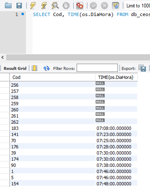Sort by the TIME(os.DiaHora) column header

(x=116, y=77)
